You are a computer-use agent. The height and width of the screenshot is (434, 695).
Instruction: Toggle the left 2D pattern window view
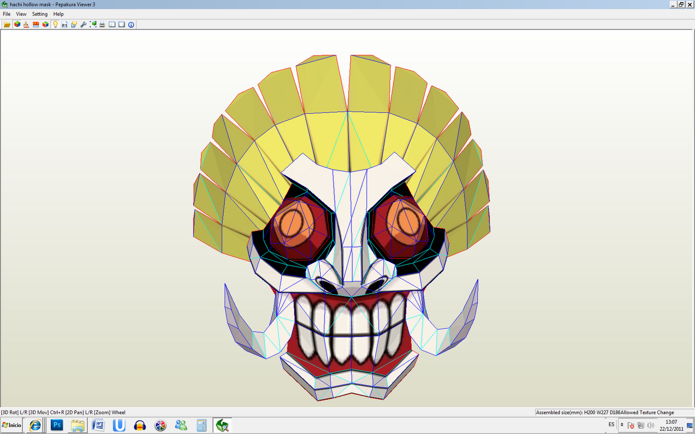coord(112,24)
